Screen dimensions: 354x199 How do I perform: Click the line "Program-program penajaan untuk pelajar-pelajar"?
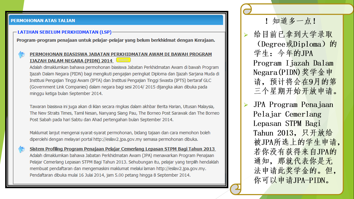(116, 40)
